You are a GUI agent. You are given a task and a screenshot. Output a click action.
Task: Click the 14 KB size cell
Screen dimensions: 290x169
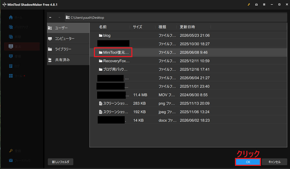click(x=138, y=120)
